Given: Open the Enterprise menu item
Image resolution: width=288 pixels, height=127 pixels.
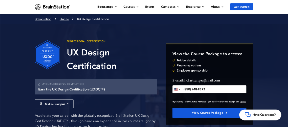Looking at the screenshot, I should click(195, 7).
